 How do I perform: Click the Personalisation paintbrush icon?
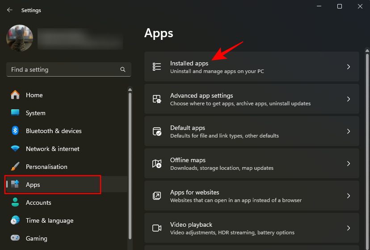click(15, 167)
